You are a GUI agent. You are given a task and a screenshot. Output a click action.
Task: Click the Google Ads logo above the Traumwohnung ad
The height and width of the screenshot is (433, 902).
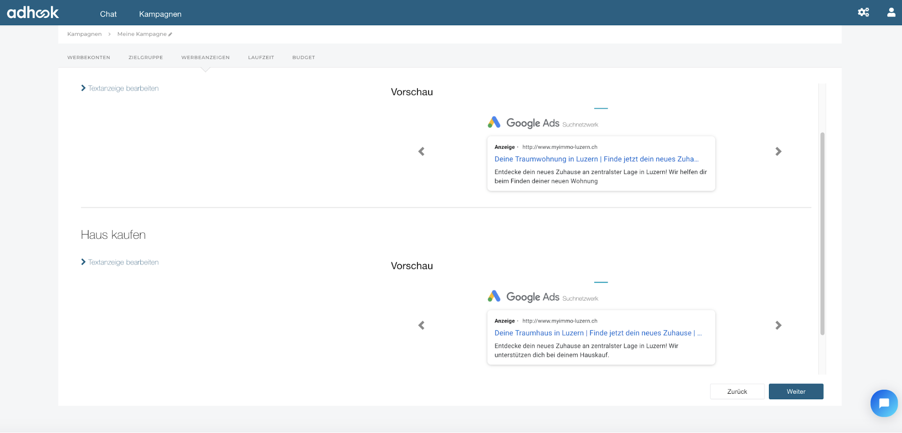pos(523,123)
